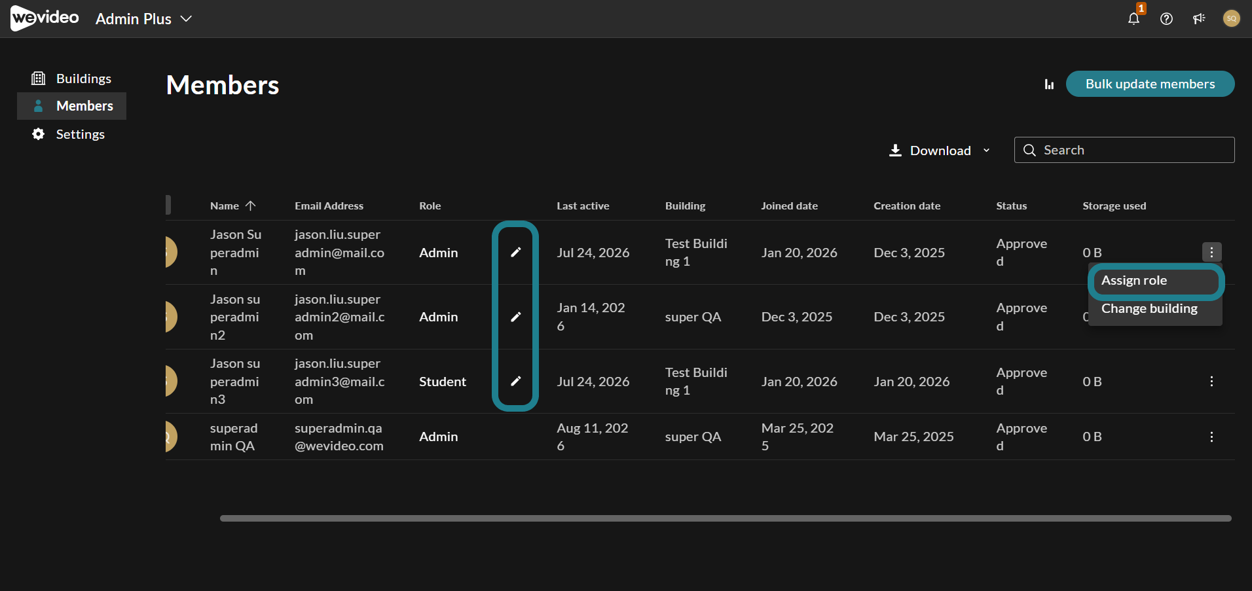Open more options for superadmin3 row
The height and width of the screenshot is (591, 1252).
pos(1211,381)
